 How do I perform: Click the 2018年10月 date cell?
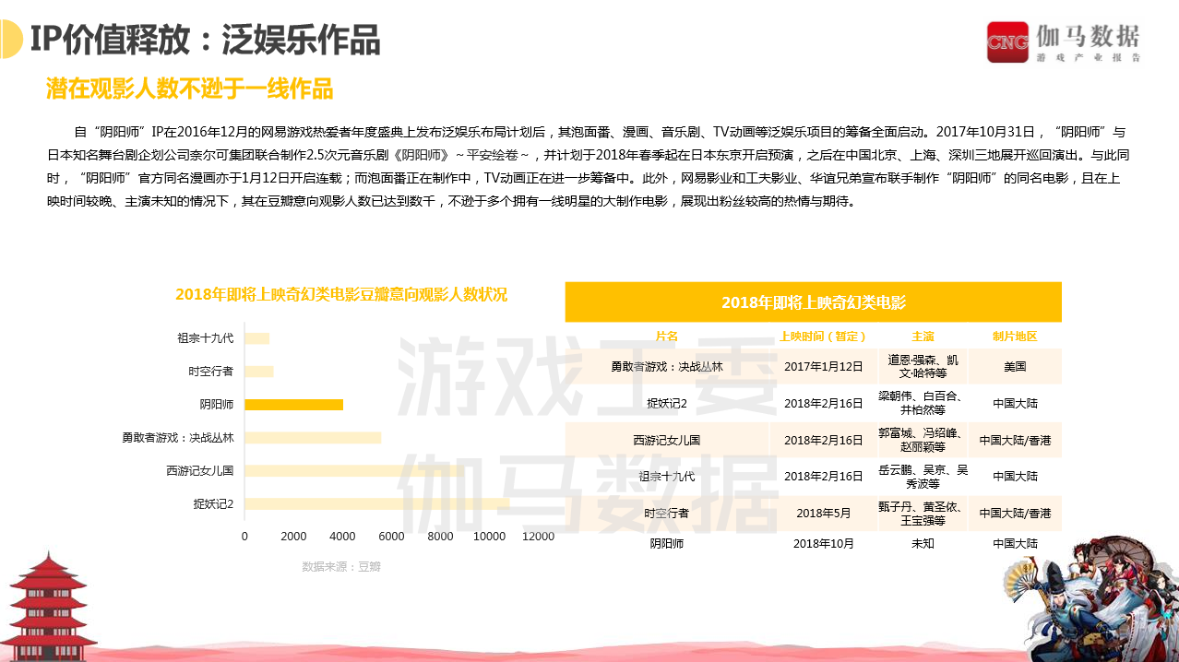[x=824, y=543]
